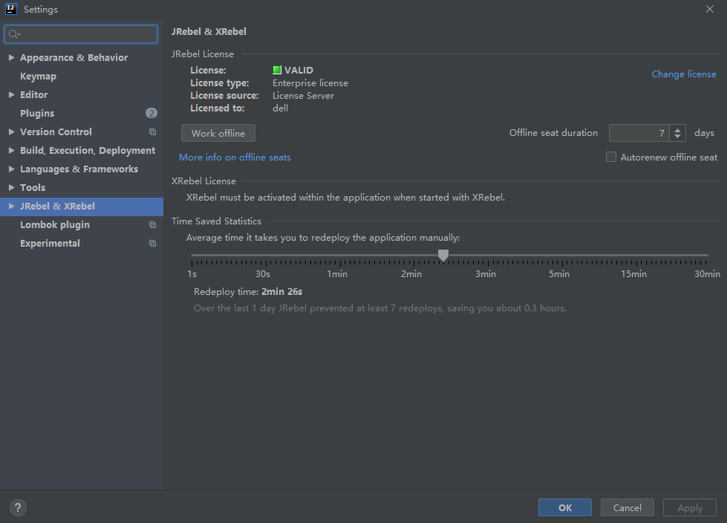Click the 'Redeploy time: 2min 26s' text
The image size is (727, 523).
coord(248,292)
